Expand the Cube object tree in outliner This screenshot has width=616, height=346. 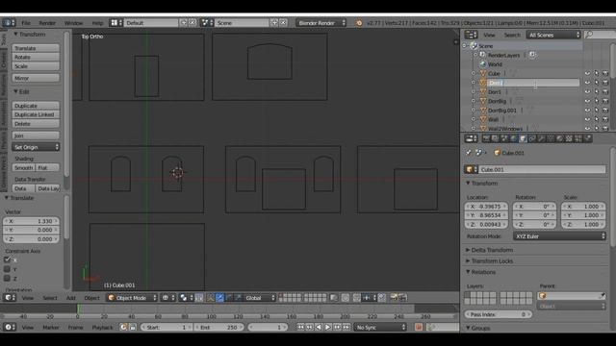click(x=473, y=73)
